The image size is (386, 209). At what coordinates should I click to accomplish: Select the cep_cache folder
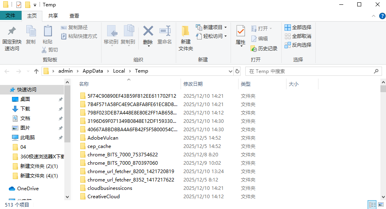coord(99,146)
